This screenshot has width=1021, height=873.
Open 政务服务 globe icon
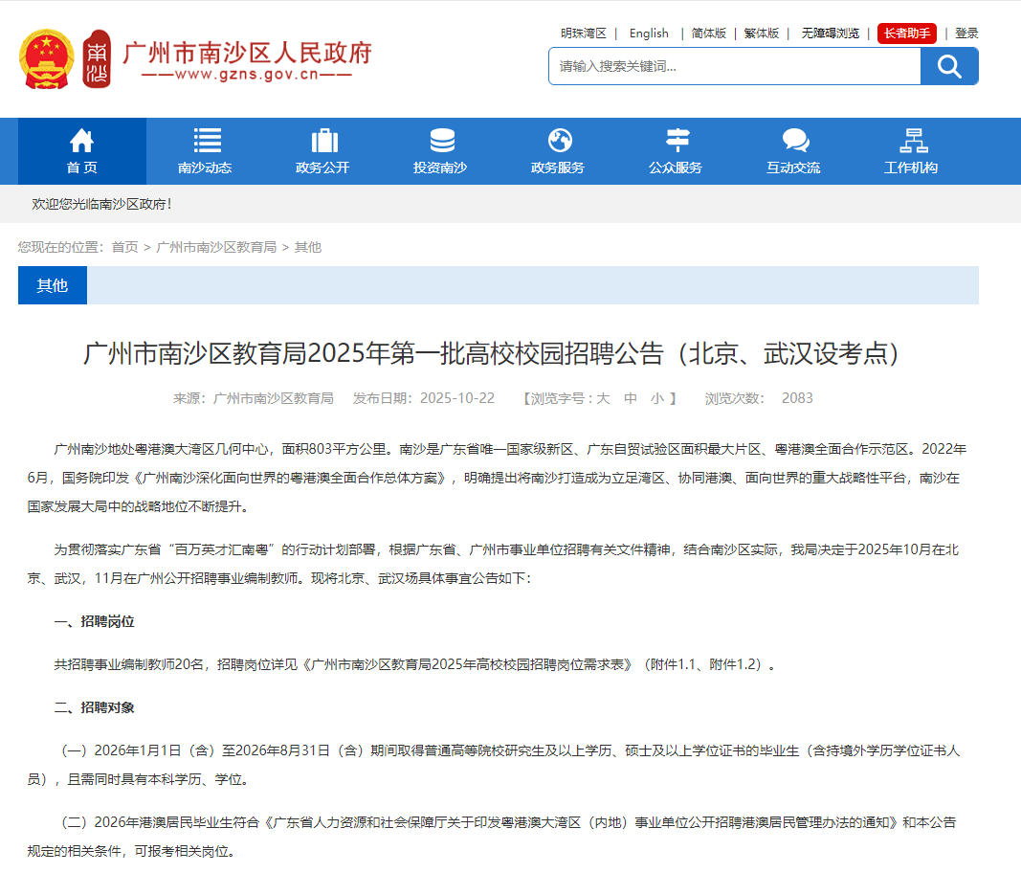point(560,141)
